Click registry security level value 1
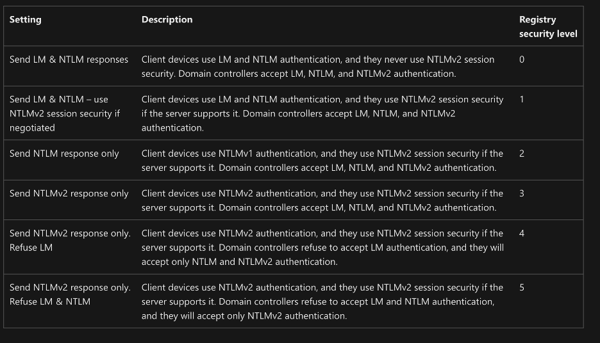This screenshot has width=600, height=343. tap(522, 99)
